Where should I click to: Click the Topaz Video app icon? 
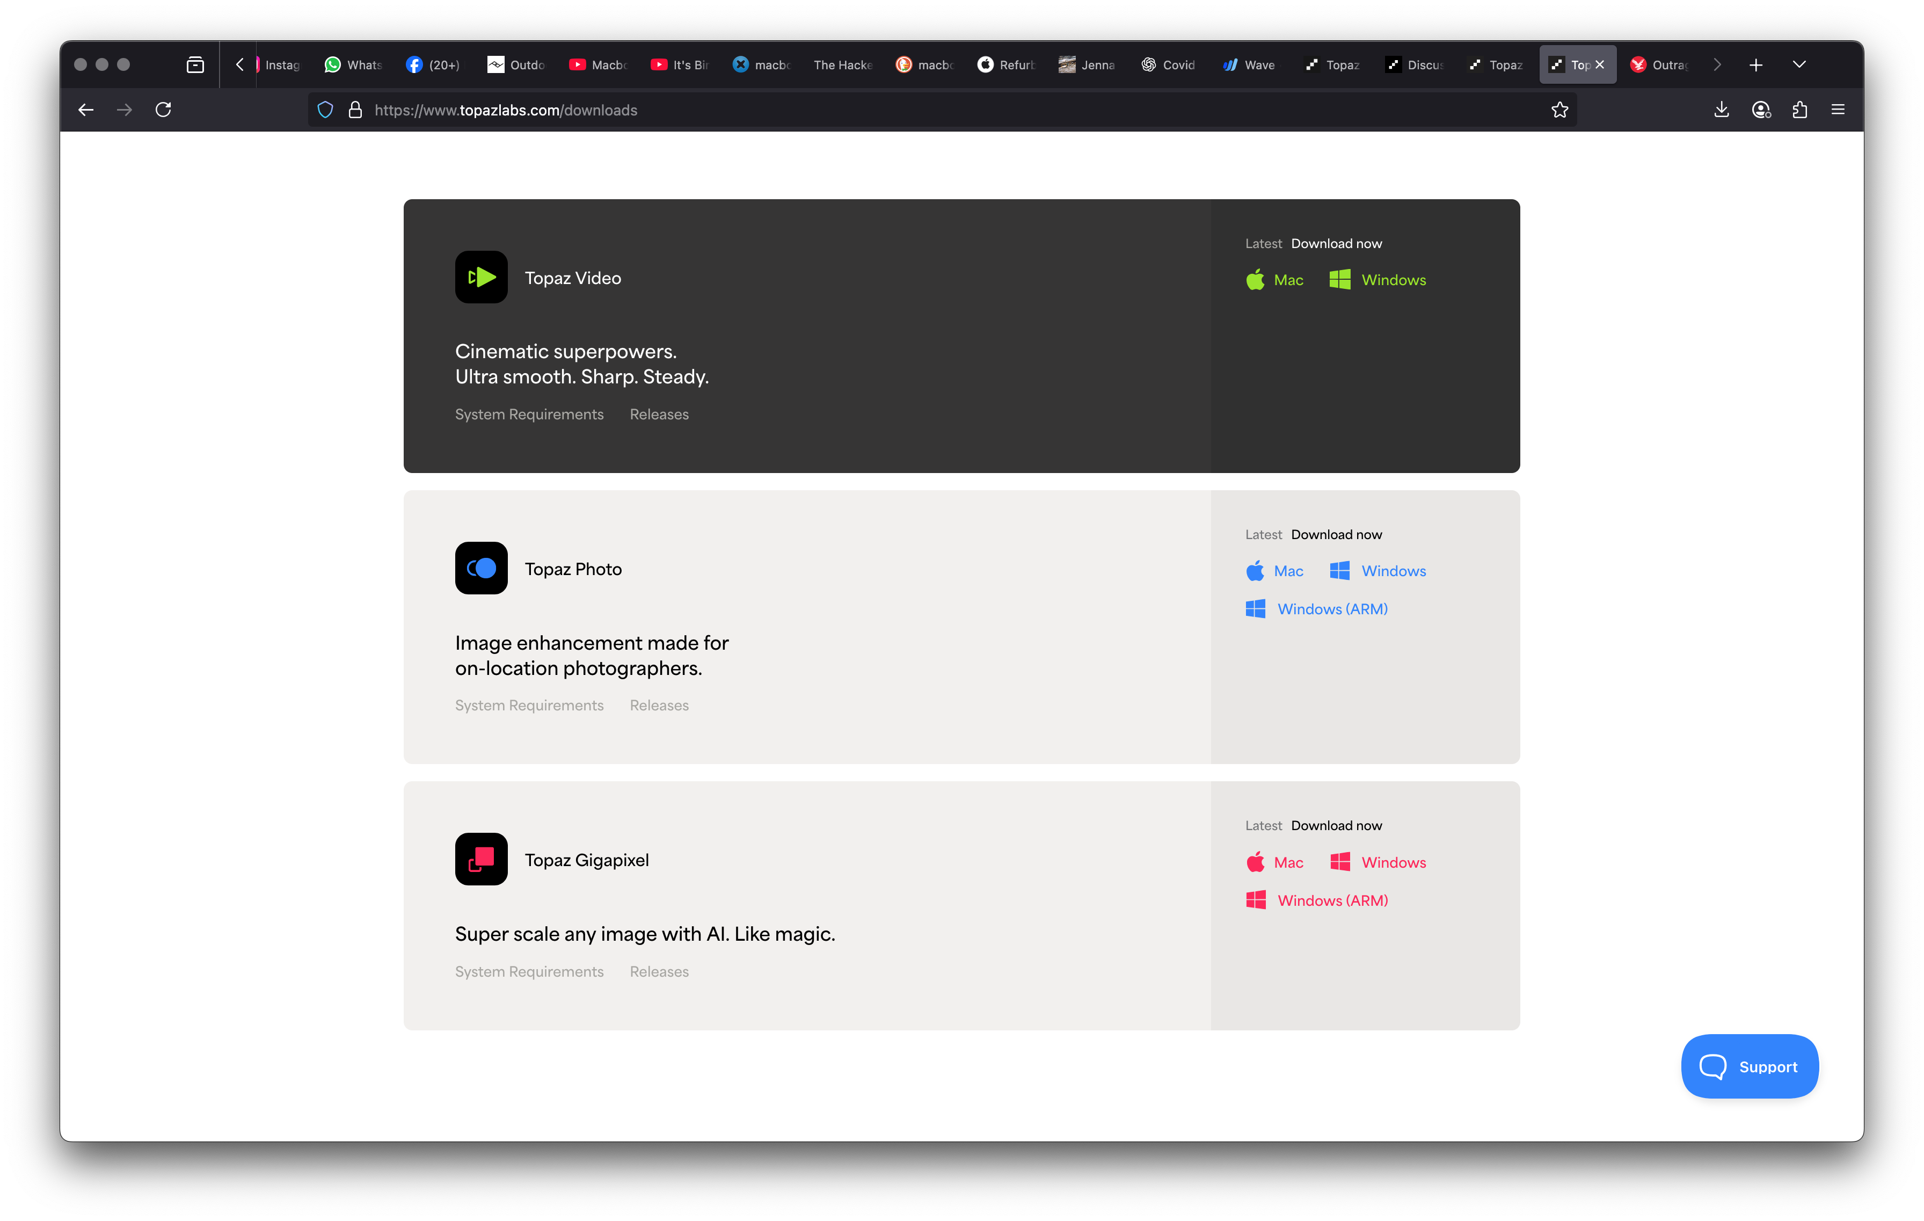tap(481, 277)
